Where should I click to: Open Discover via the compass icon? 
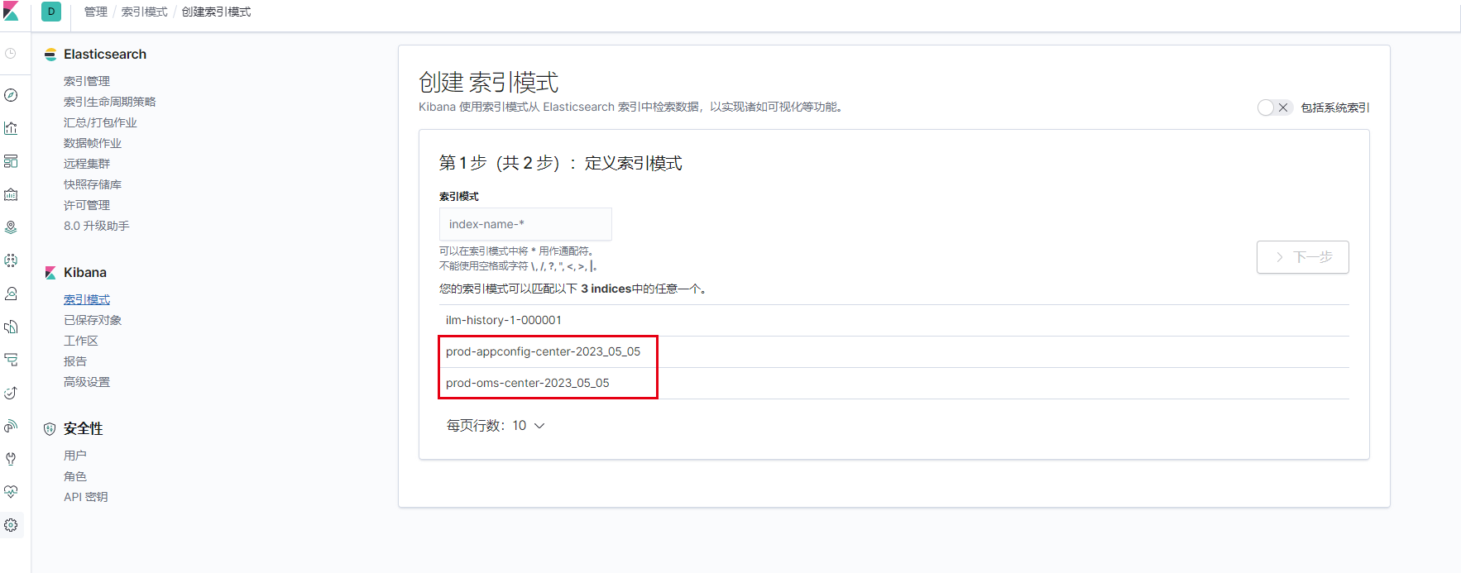tap(11, 95)
